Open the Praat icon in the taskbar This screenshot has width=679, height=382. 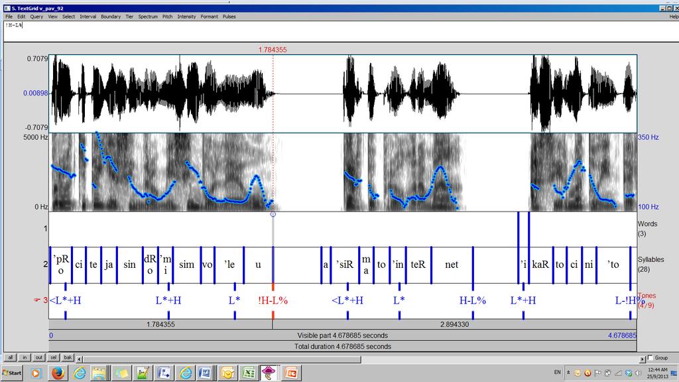click(x=269, y=373)
